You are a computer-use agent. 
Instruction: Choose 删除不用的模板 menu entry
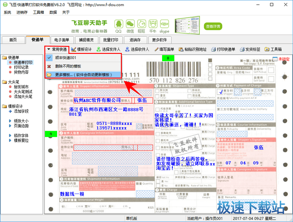[x=83, y=66]
